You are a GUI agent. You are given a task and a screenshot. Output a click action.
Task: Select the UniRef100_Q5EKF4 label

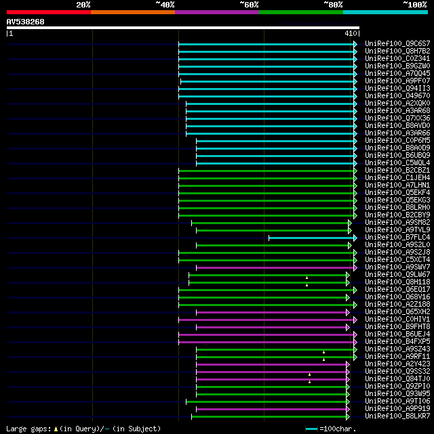point(397,193)
